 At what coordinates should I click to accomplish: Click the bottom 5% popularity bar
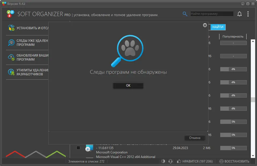tap(233, 148)
